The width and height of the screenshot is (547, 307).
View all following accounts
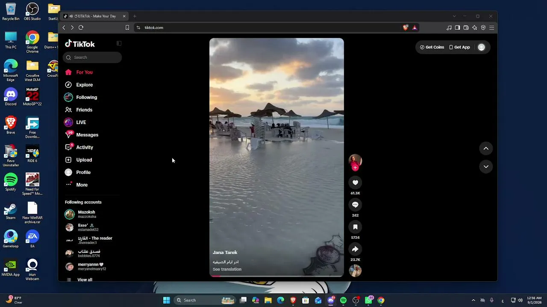(x=85, y=280)
